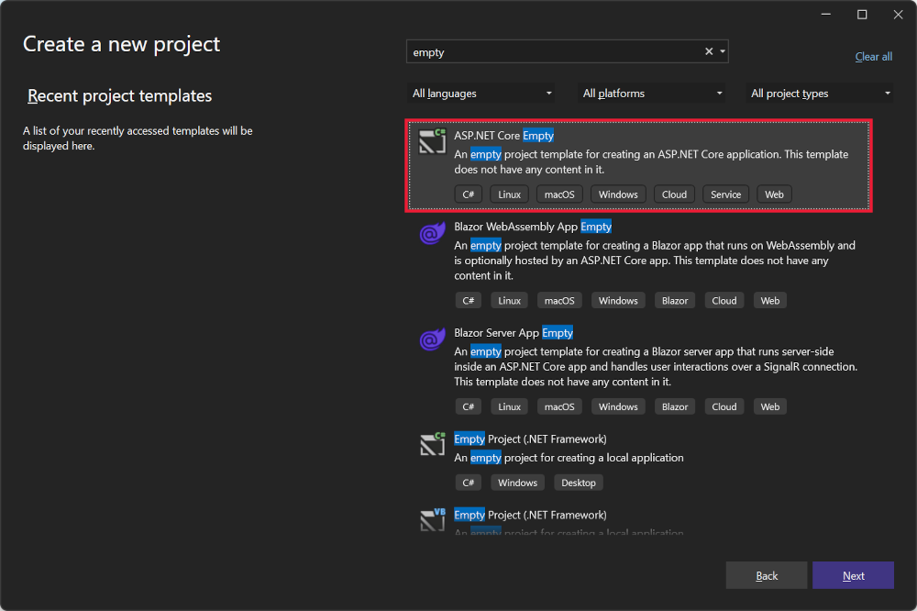Open the All project types dropdown
The image size is (917, 611).
coord(819,93)
